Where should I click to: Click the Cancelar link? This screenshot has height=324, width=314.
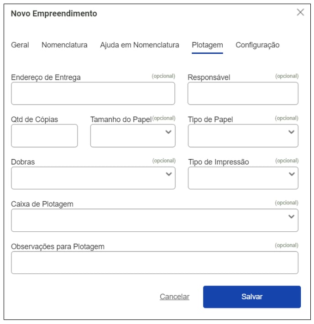(174, 297)
